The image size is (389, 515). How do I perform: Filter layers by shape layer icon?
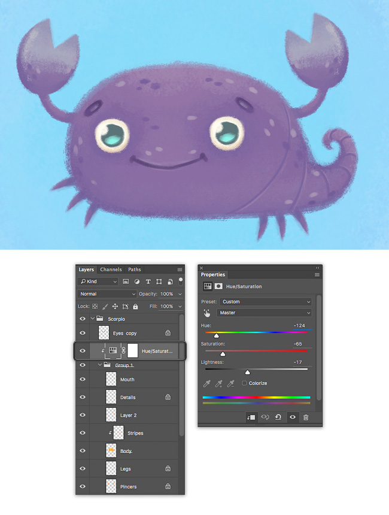tap(159, 281)
